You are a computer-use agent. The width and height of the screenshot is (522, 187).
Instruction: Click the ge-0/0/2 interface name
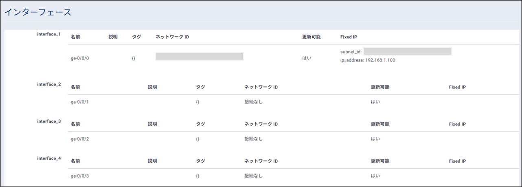point(80,139)
